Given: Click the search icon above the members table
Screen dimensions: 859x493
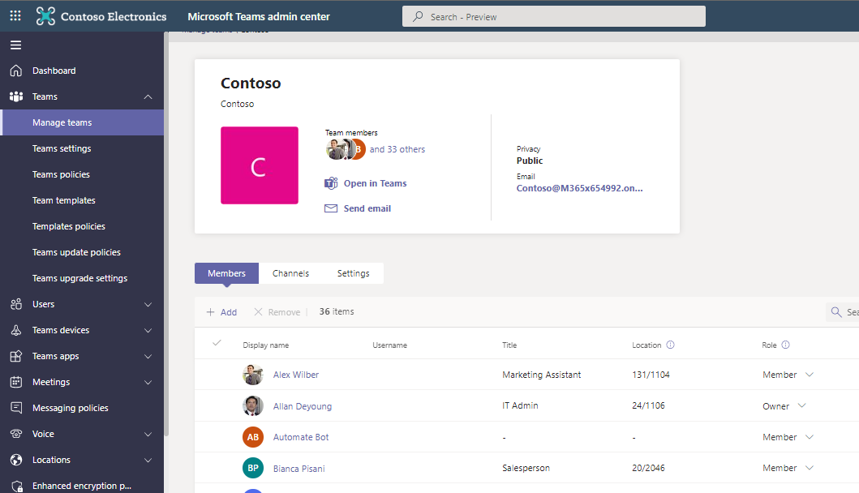Looking at the screenshot, I should tap(835, 311).
